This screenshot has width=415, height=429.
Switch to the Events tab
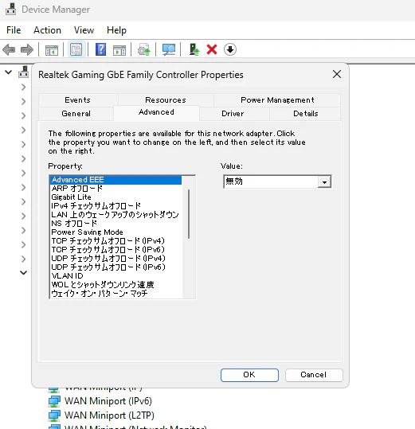tap(78, 100)
